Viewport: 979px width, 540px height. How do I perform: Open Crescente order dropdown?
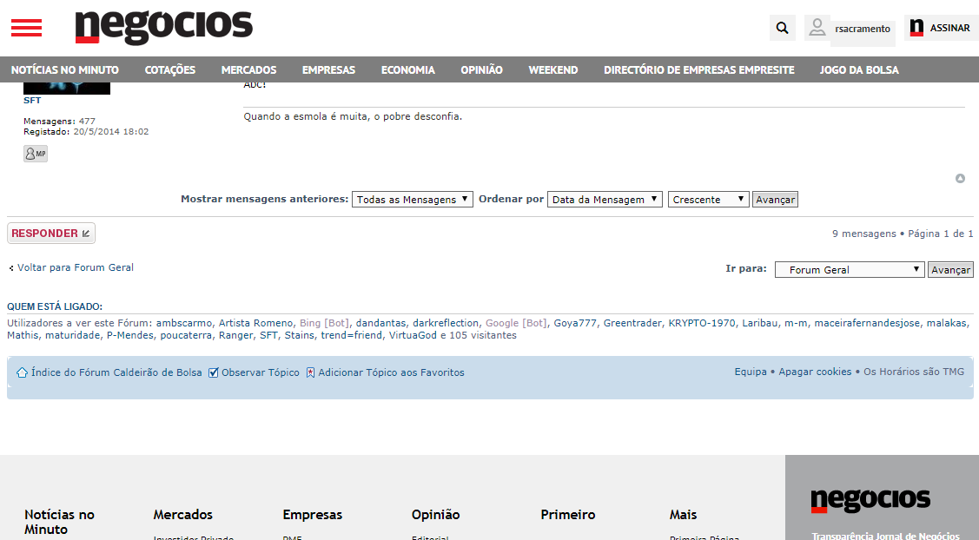tap(708, 199)
